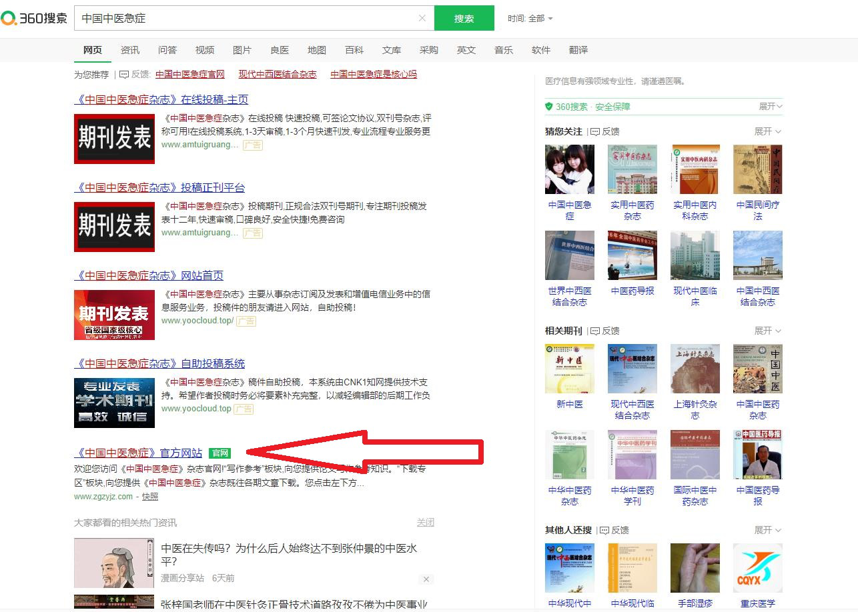Open the 快照 cached page link

[150, 497]
